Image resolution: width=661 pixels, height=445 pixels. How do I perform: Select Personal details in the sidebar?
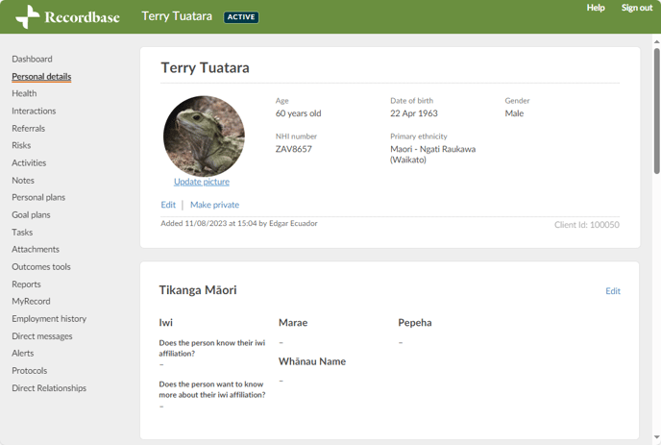[41, 76]
